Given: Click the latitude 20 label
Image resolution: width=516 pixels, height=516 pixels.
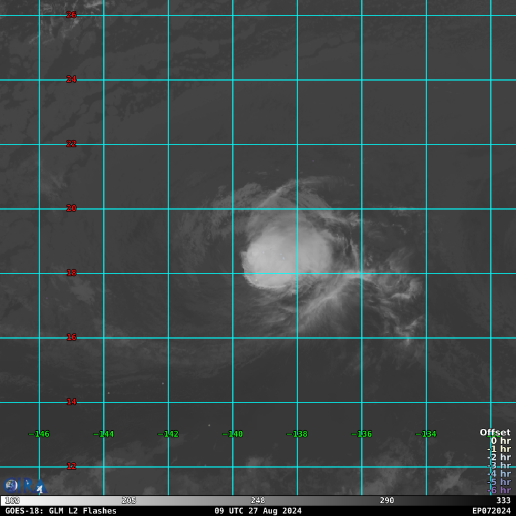Looking at the screenshot, I should (72, 208).
